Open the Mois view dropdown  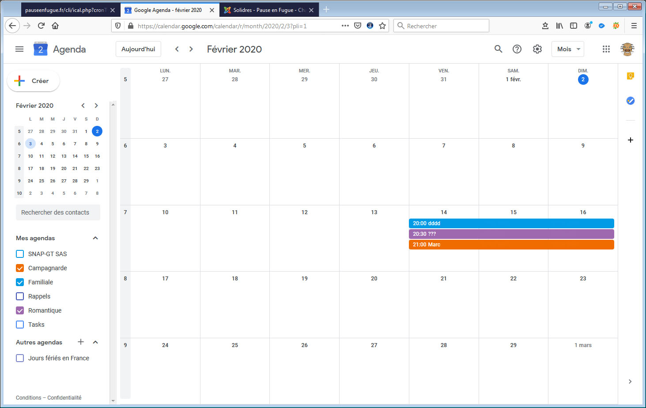(567, 49)
